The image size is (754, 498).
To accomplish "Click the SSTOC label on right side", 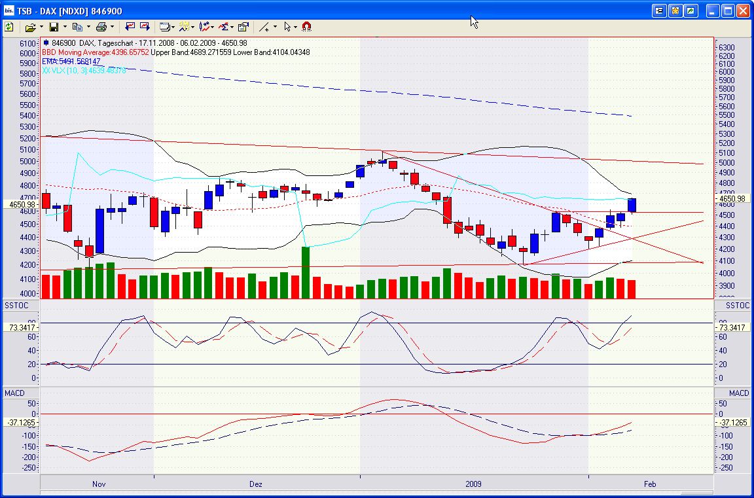I will [x=738, y=306].
